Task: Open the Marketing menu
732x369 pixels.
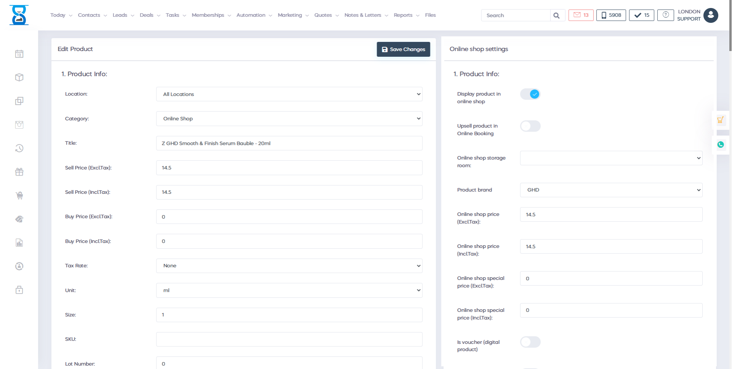Action: [x=293, y=15]
